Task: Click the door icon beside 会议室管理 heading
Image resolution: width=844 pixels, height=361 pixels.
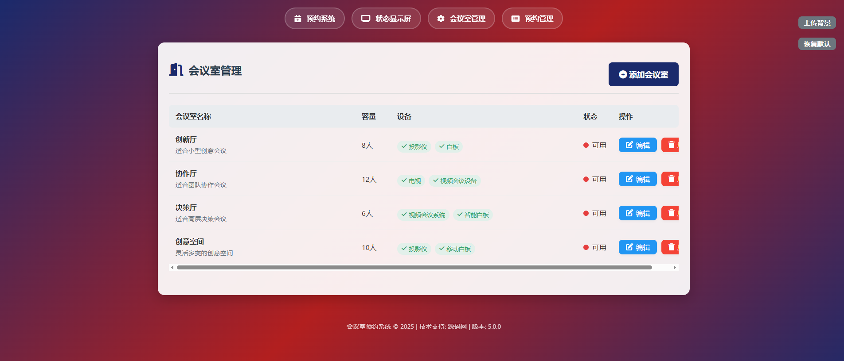Action: (x=176, y=70)
